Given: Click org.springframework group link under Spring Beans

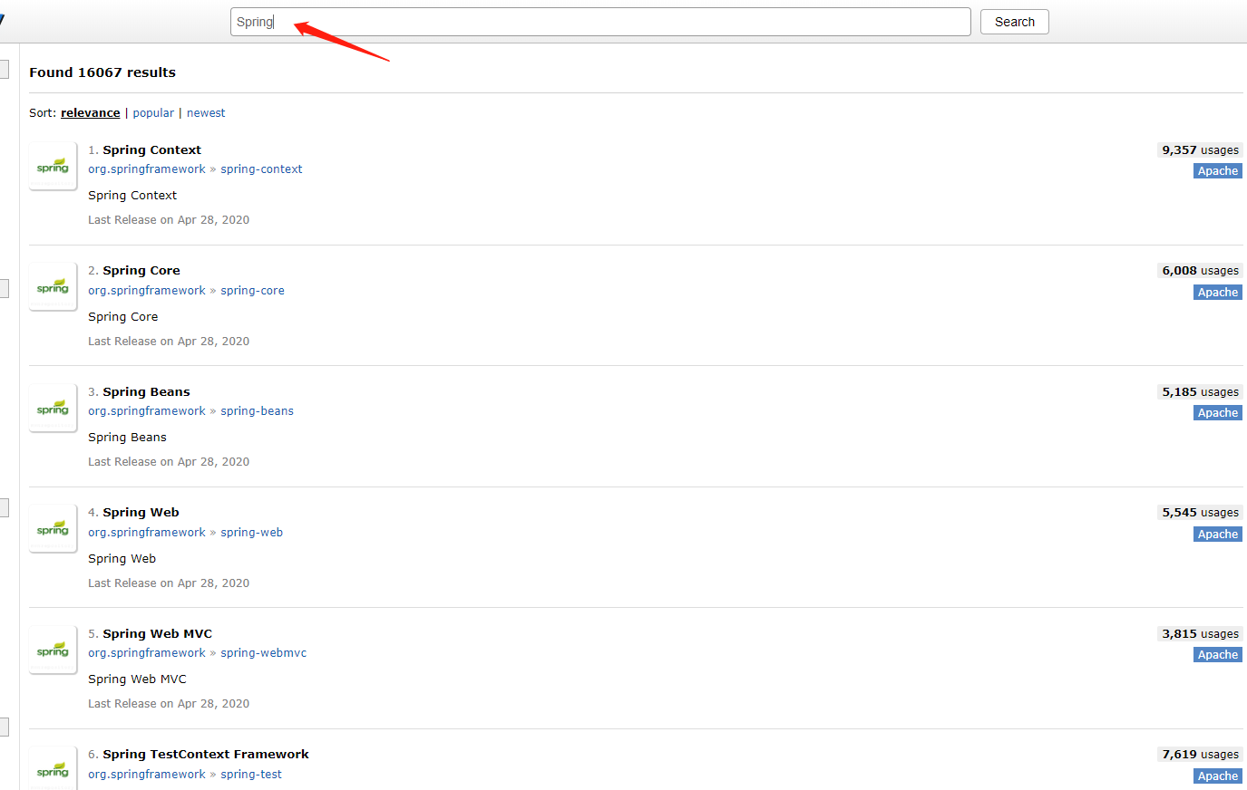Looking at the screenshot, I should 147,411.
